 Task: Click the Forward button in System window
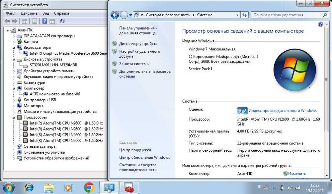pyautogui.click(x=124, y=15)
